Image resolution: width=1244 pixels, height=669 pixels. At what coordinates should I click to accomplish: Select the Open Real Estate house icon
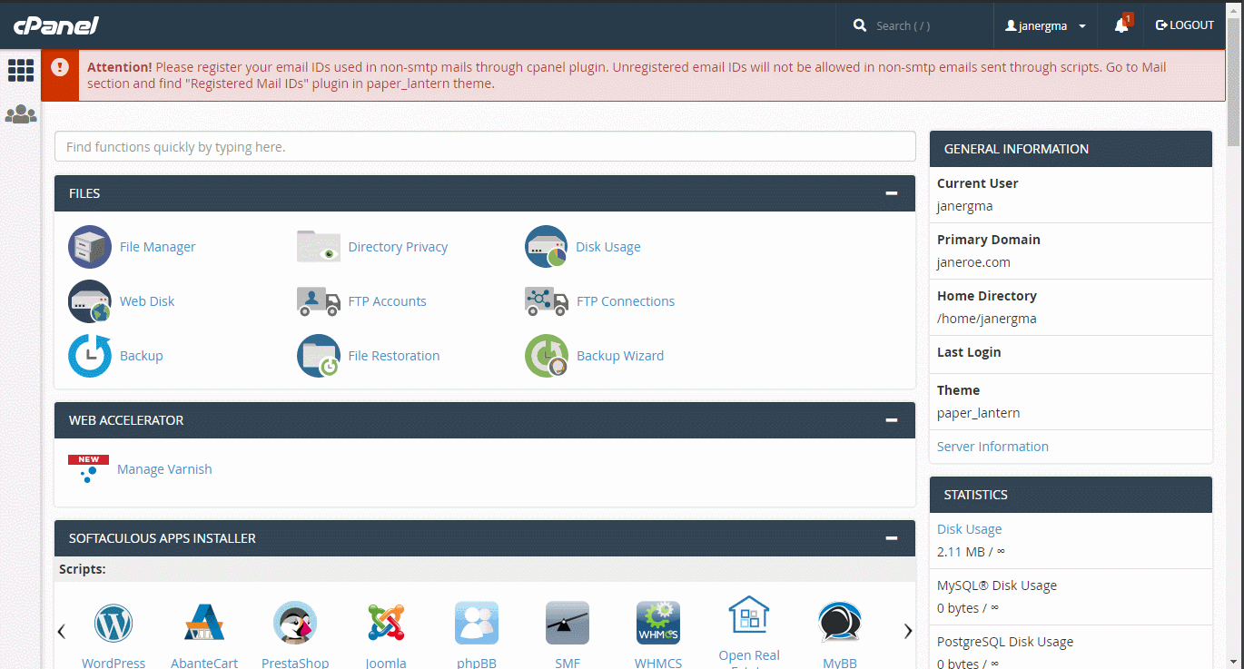point(749,615)
